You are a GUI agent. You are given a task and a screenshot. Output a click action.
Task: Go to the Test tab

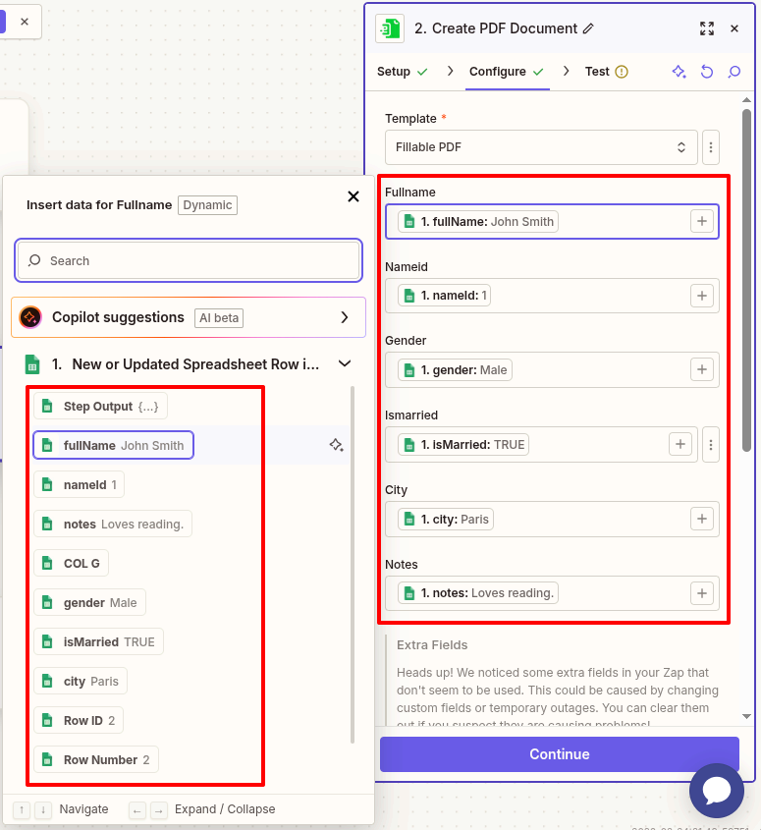tap(607, 72)
